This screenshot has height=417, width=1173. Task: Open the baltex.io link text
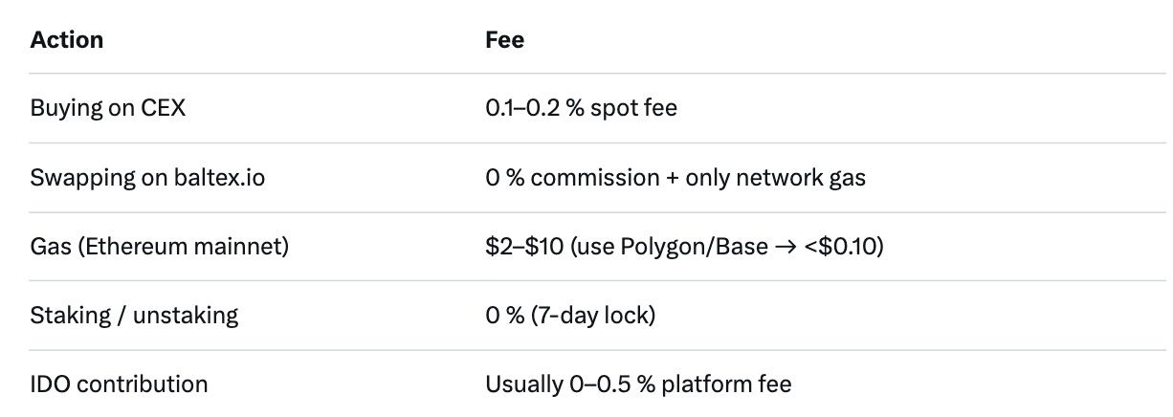coord(213,178)
